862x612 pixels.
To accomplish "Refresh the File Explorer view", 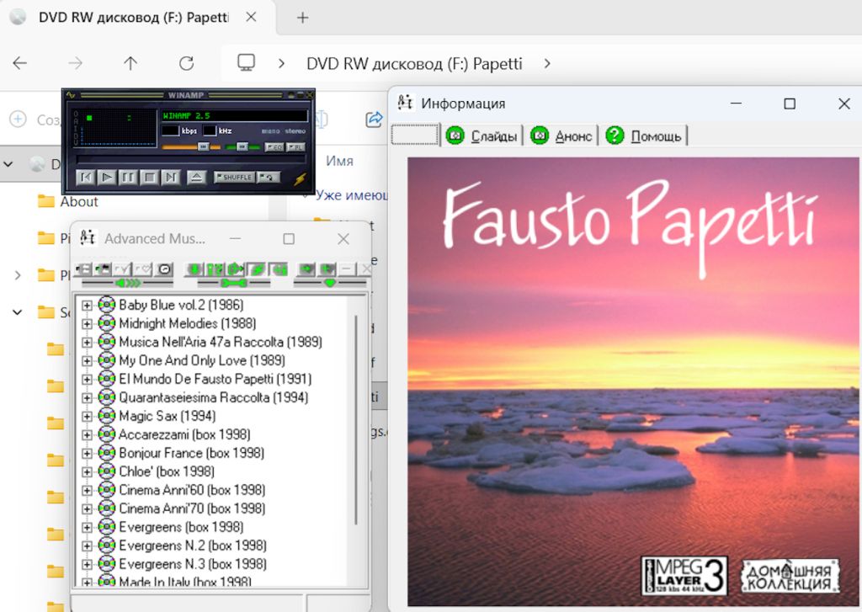I will (186, 63).
